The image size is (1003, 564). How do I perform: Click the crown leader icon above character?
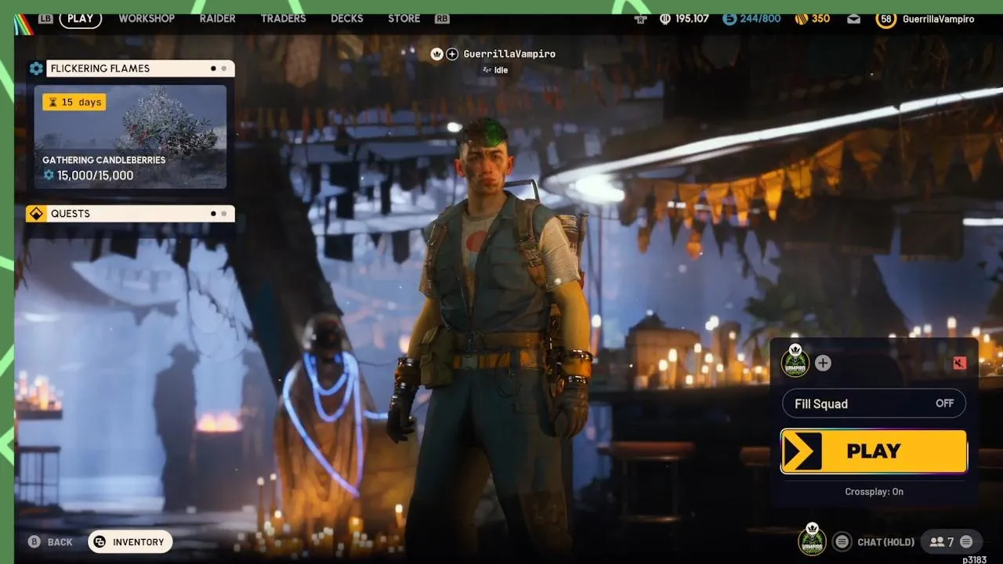tap(437, 54)
